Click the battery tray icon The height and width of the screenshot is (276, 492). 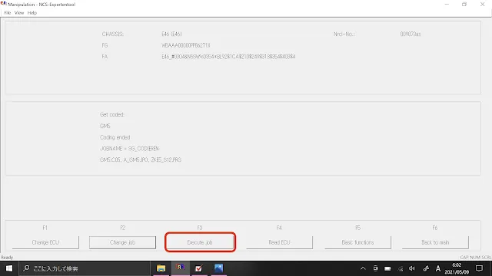click(387, 268)
